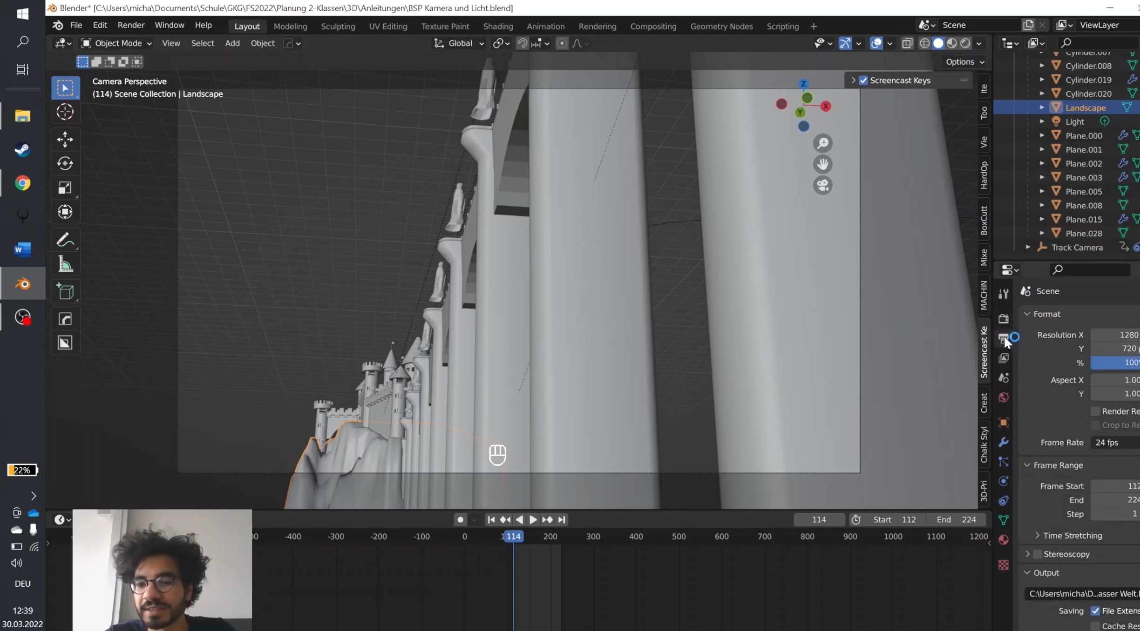Screen dimensions: 1141x631
Task: Click the zoom magnifier viewport gizmo
Action: (823, 143)
